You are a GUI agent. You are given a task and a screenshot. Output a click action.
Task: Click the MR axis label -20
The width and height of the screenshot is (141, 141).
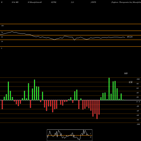click(138, 106)
